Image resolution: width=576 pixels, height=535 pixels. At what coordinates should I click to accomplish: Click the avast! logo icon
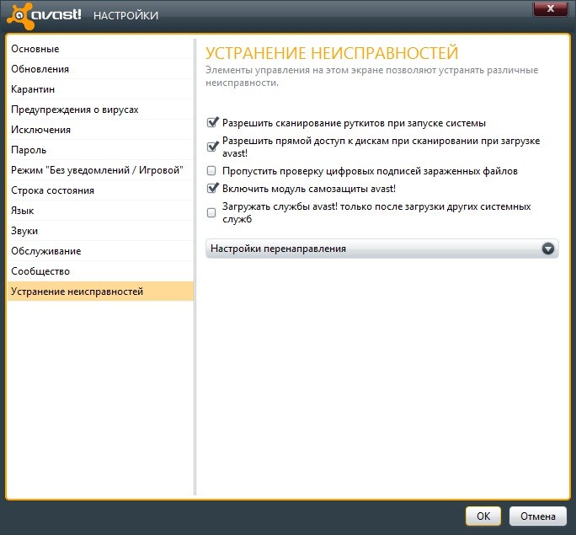pyautogui.click(x=20, y=16)
